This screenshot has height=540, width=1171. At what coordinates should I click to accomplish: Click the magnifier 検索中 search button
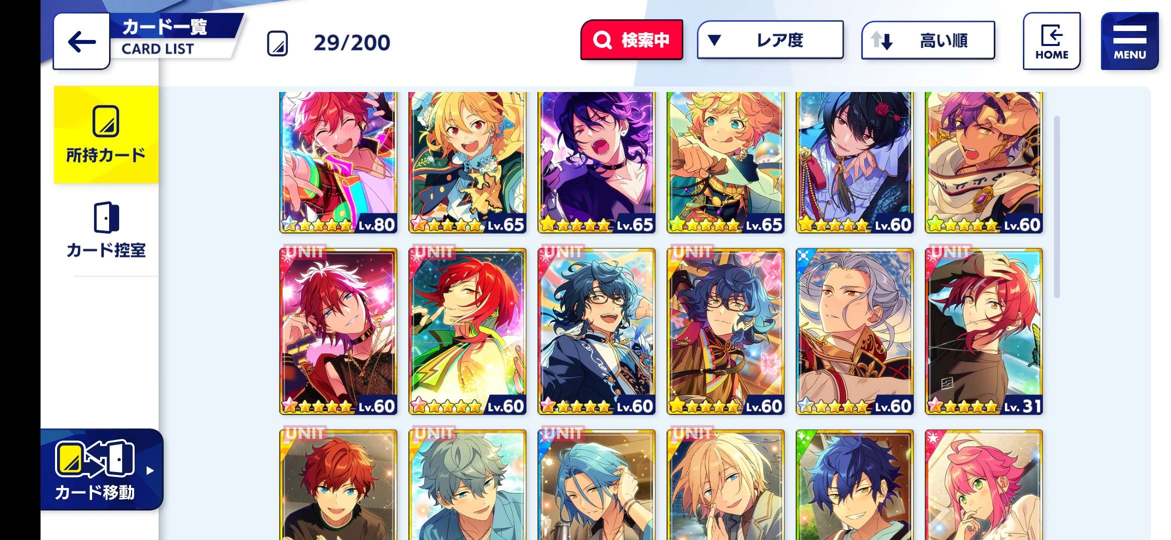pos(632,40)
